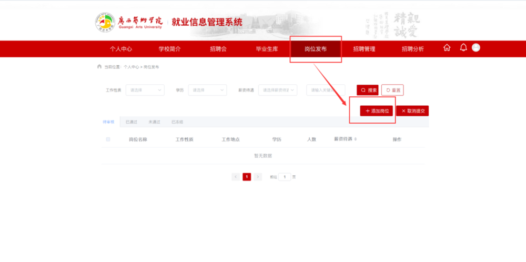Image resolution: width=526 pixels, height=262 pixels.
Task: Toggle the select-all checkbox in table header
Action: tap(108, 139)
